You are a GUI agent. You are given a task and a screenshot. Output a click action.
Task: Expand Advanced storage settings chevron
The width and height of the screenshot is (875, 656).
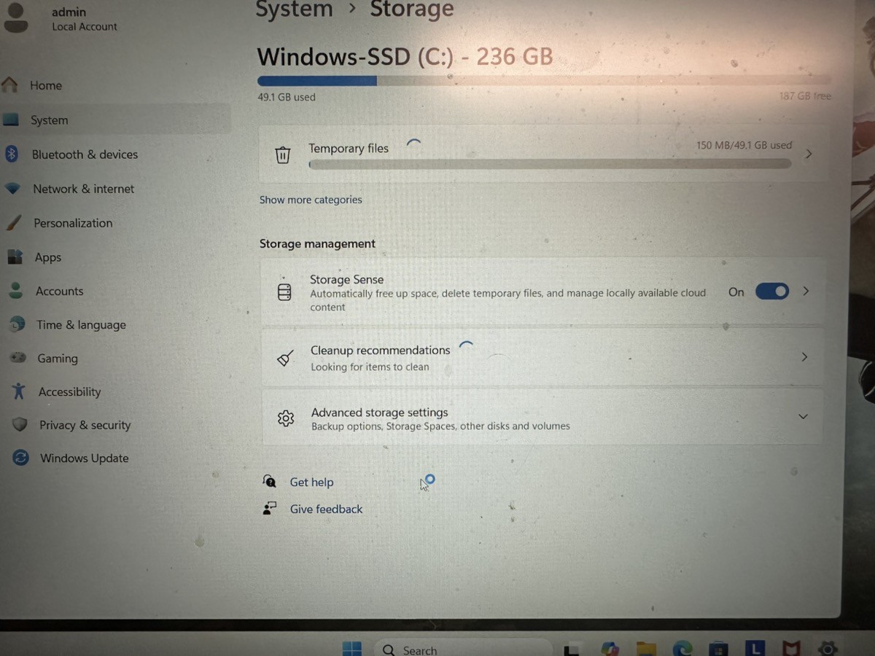(803, 417)
